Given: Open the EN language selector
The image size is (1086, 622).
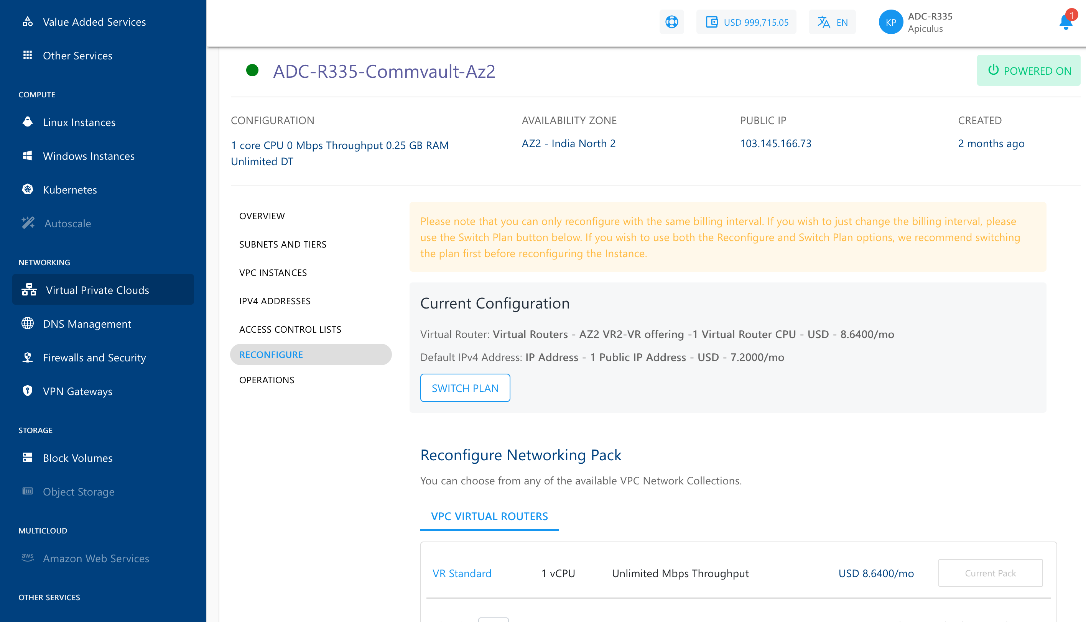Looking at the screenshot, I should coord(832,22).
